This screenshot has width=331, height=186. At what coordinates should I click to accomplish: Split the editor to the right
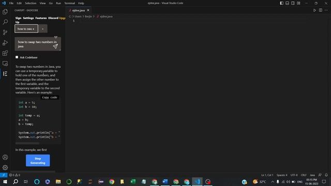(x=321, y=10)
